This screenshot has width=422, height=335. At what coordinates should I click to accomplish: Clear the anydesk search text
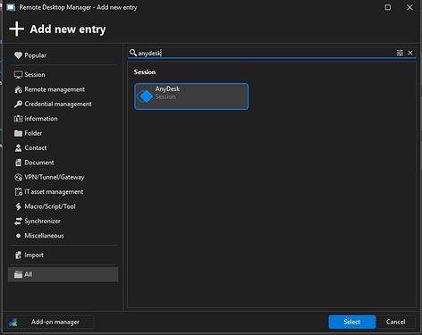[x=410, y=53]
